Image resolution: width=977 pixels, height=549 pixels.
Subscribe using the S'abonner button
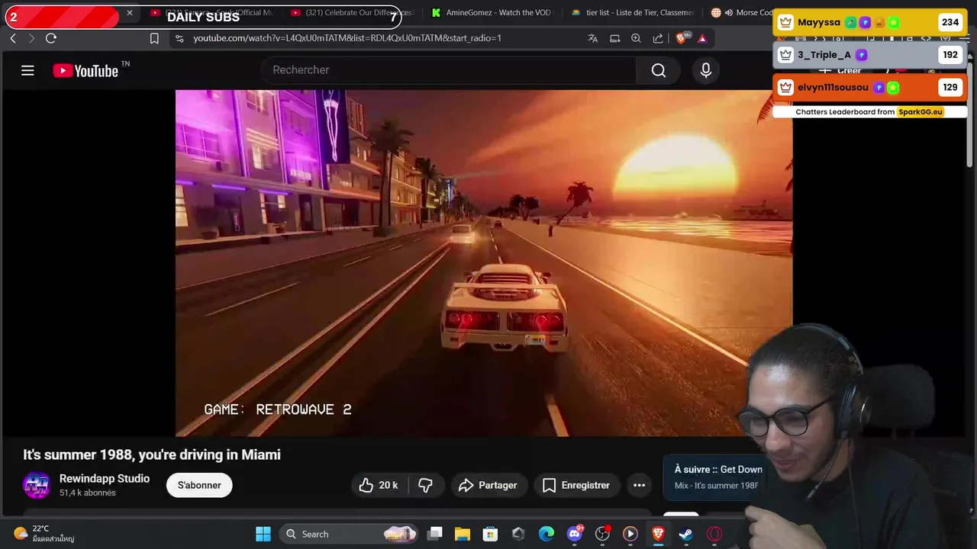pos(199,485)
